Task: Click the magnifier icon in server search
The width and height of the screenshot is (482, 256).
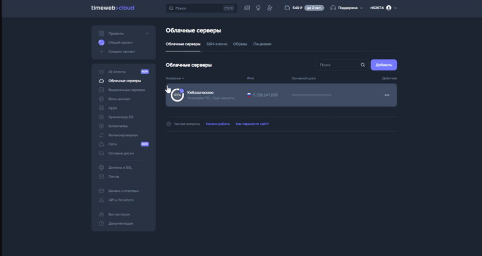Action: 362,65
